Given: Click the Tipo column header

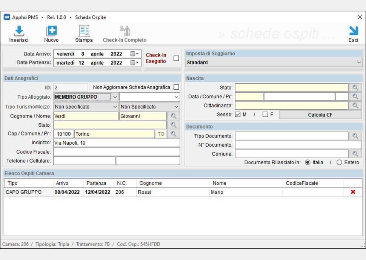Looking at the screenshot, I should pyautogui.click(x=29, y=183).
